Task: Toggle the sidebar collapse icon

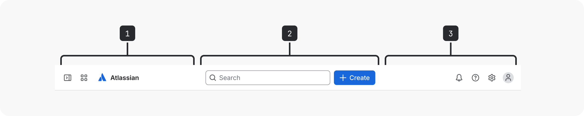Action: tap(67, 78)
